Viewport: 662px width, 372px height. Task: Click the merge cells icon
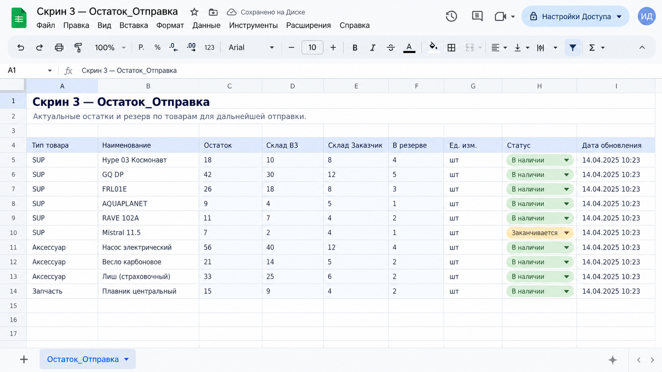[x=470, y=47]
